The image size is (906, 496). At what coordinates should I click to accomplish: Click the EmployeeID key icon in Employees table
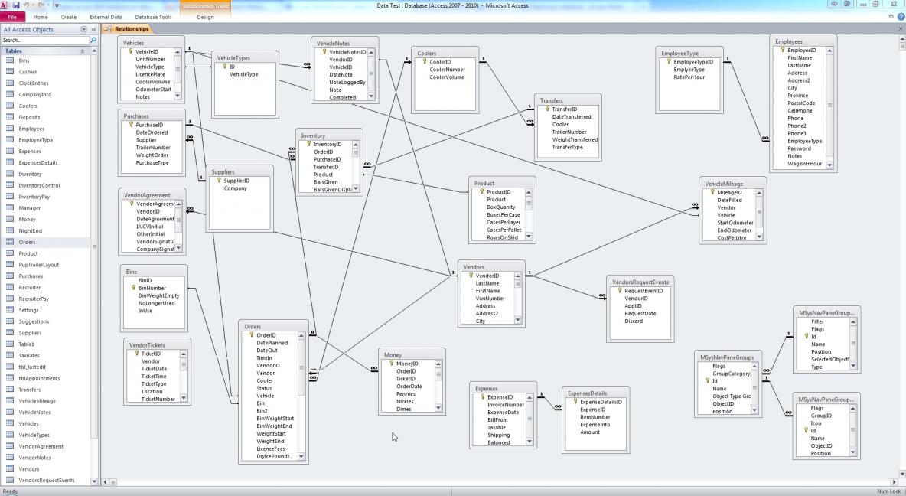[782, 50]
